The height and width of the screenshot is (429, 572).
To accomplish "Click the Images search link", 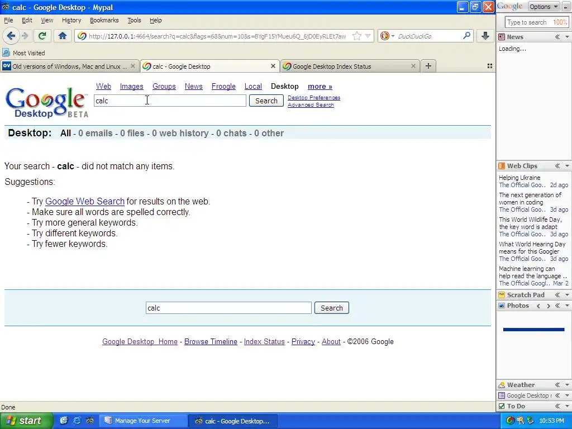I will [131, 87].
